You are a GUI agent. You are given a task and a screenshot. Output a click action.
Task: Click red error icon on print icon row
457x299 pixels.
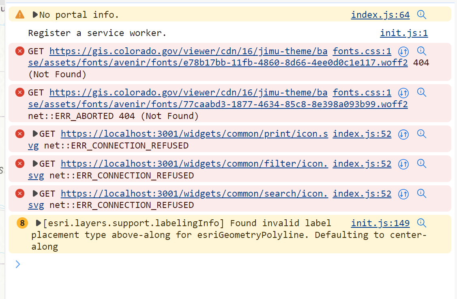[x=20, y=134]
